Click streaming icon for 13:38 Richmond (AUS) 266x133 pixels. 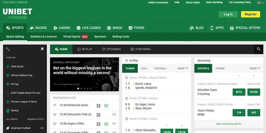[x=106, y=106]
